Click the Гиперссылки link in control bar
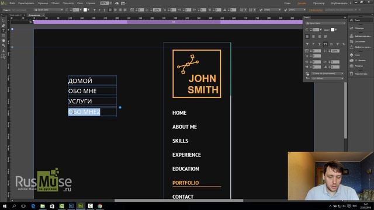 (x=316, y=10)
